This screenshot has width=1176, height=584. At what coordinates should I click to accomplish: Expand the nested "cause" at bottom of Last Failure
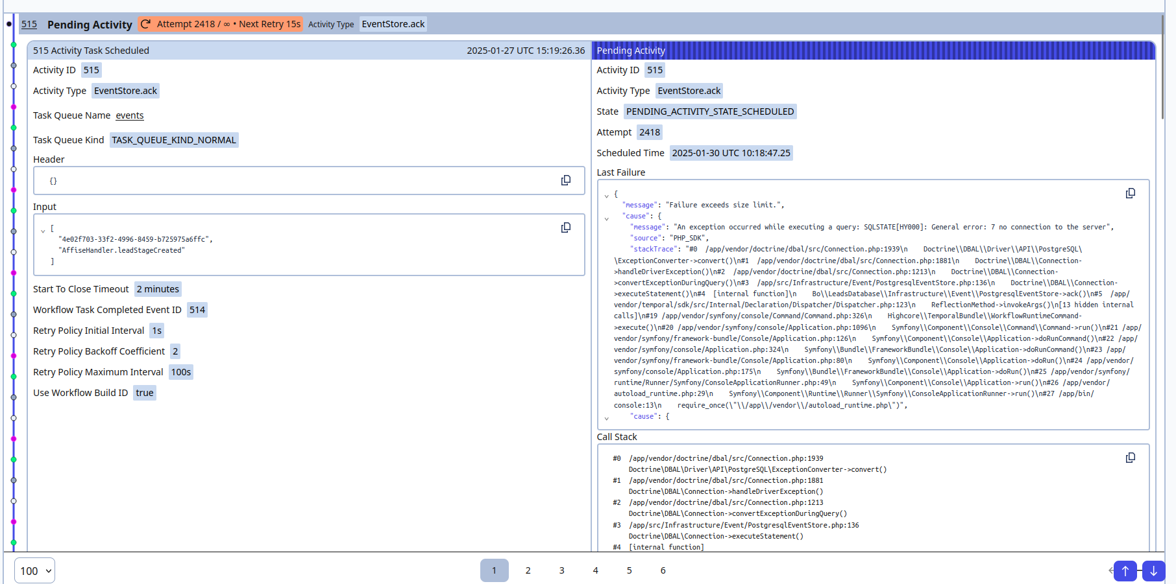[x=607, y=418]
